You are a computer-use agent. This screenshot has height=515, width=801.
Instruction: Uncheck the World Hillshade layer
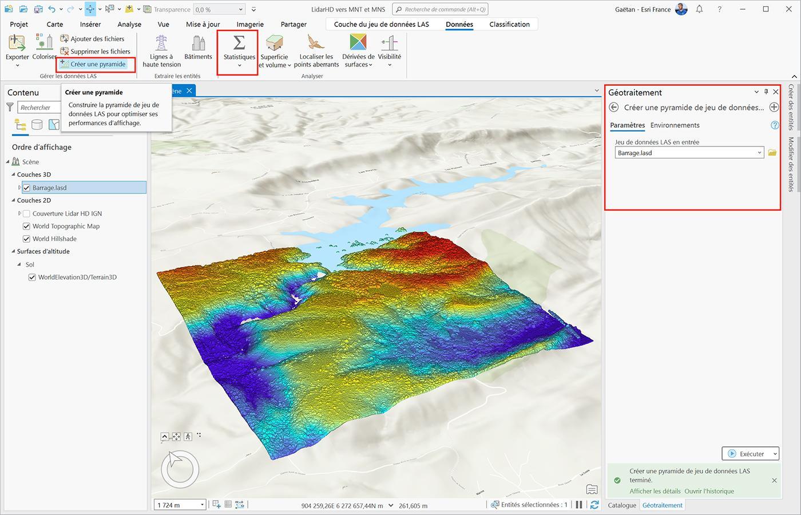(26, 239)
